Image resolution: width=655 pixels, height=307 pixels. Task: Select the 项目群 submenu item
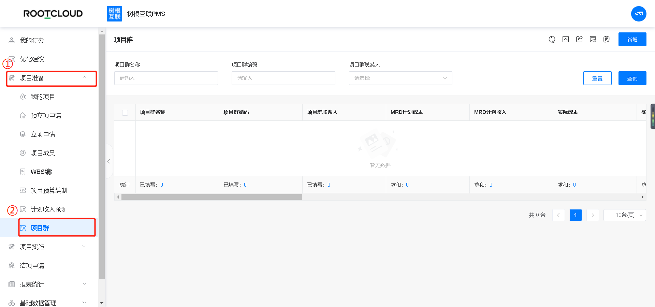tap(49, 228)
